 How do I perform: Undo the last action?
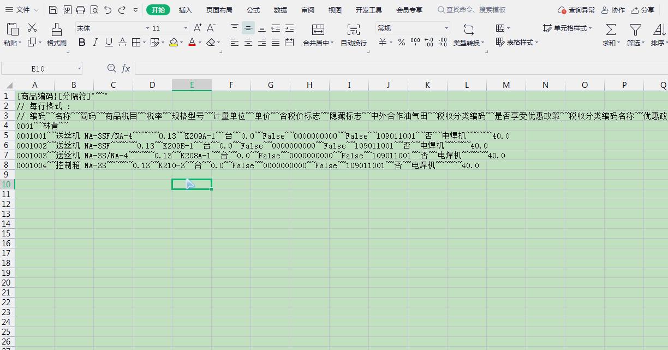(x=107, y=9)
